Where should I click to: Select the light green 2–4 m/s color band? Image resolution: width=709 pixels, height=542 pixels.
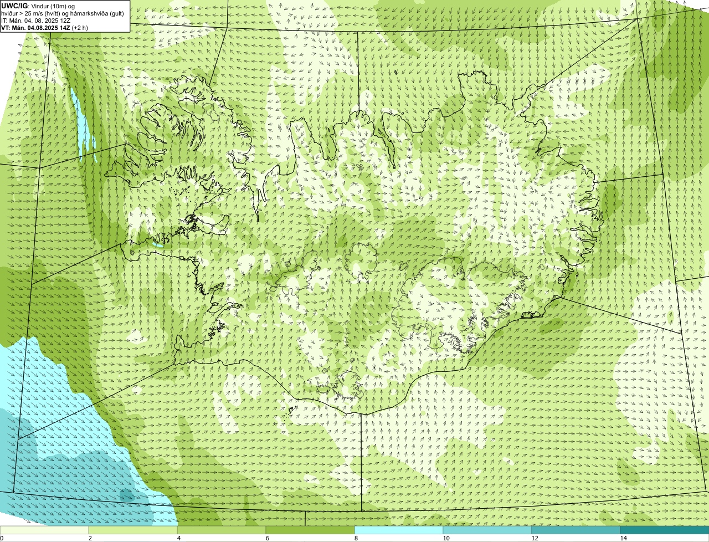tap(133, 530)
